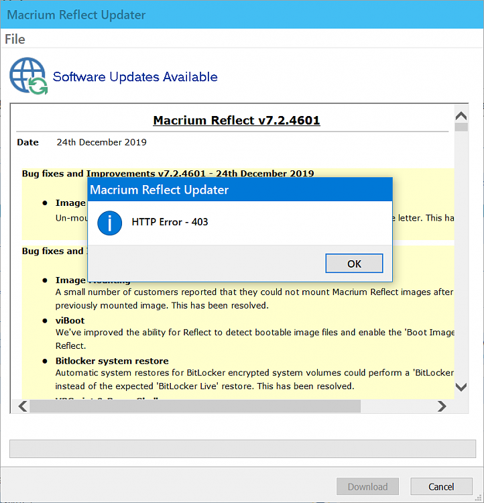
Task: Click the 'Macrium Reflect v7.2.4601' heading
Action: [x=237, y=120]
